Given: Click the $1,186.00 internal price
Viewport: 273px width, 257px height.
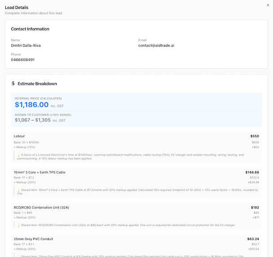Looking at the screenshot, I should click(x=31, y=105).
